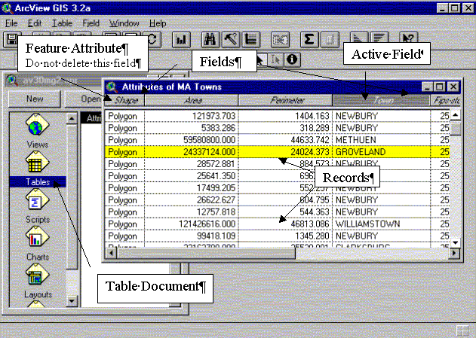This screenshot has height=338, width=476.
Task: Click the ArcView GIS title bar icon
Action: (7, 8)
